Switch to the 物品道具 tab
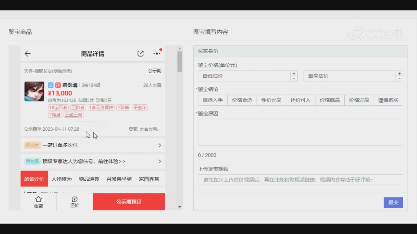The image size is (417, 234). tap(89, 179)
